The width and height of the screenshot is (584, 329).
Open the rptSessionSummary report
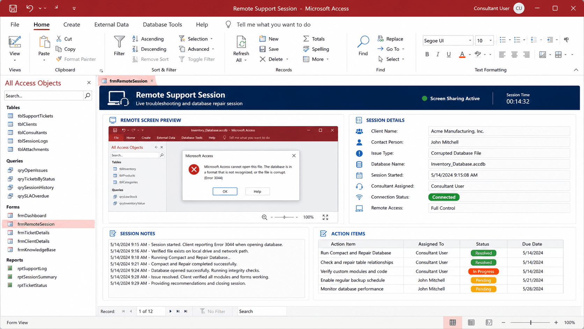(37, 277)
